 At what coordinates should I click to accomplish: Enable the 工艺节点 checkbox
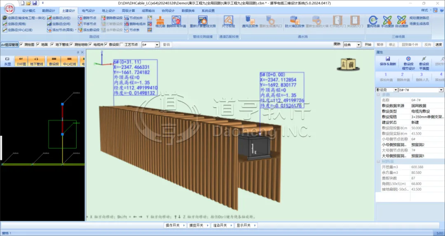(x=122, y=45)
